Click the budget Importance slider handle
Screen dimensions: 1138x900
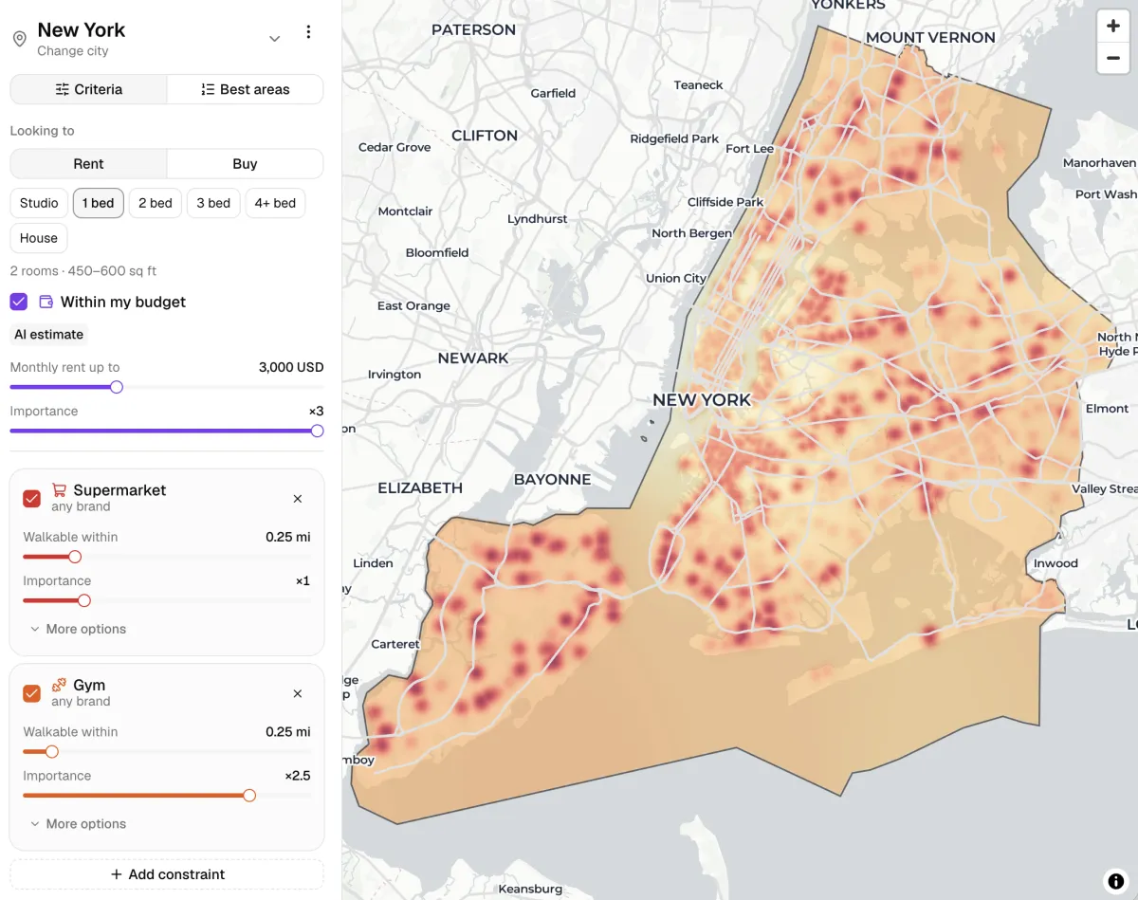[x=317, y=431]
